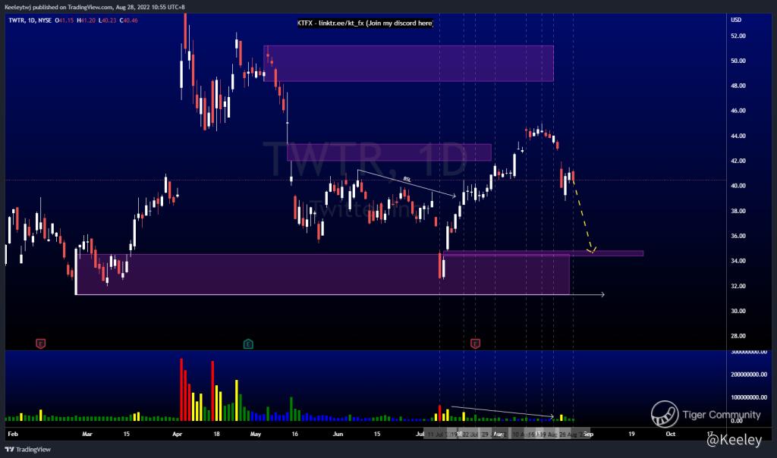Click the Jun label on the time axis
The height and width of the screenshot is (458, 777).
pos(338,434)
